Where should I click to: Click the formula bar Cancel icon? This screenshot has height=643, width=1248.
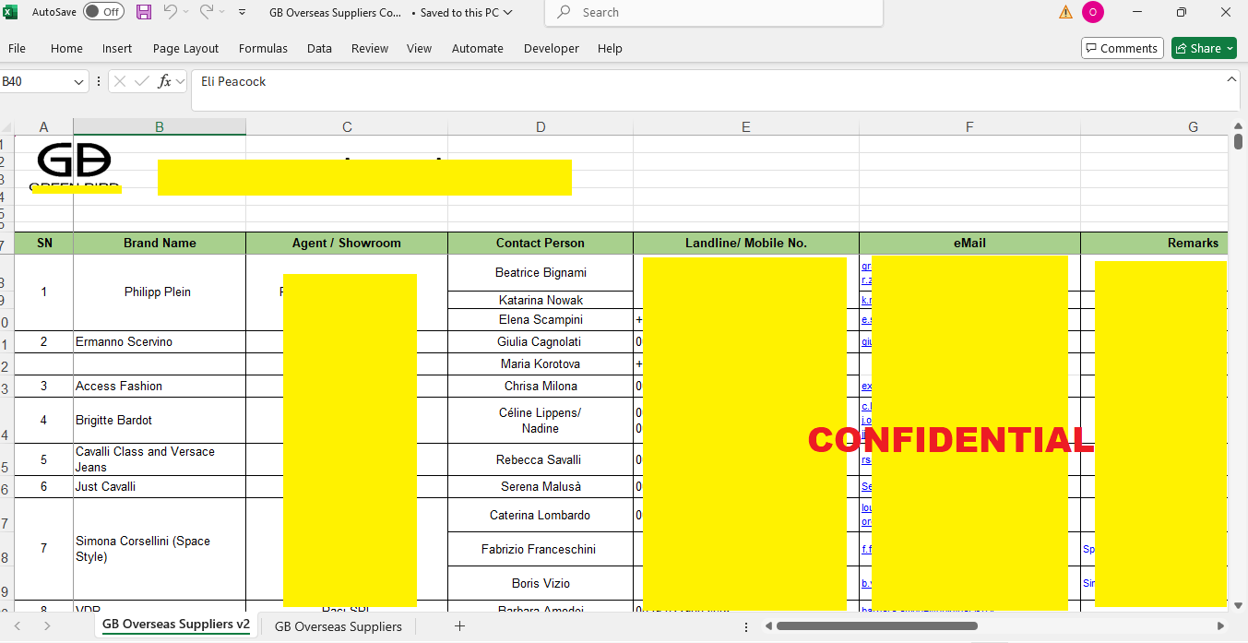[x=120, y=81]
